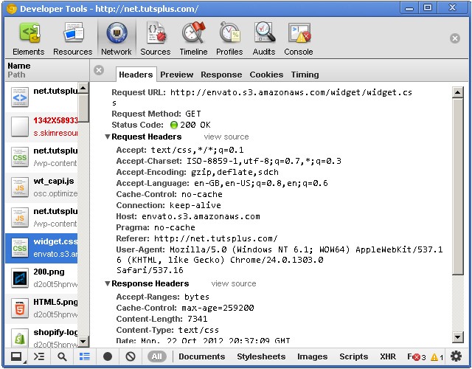
Task: Filter requests by Stylesheets
Action: (261, 356)
